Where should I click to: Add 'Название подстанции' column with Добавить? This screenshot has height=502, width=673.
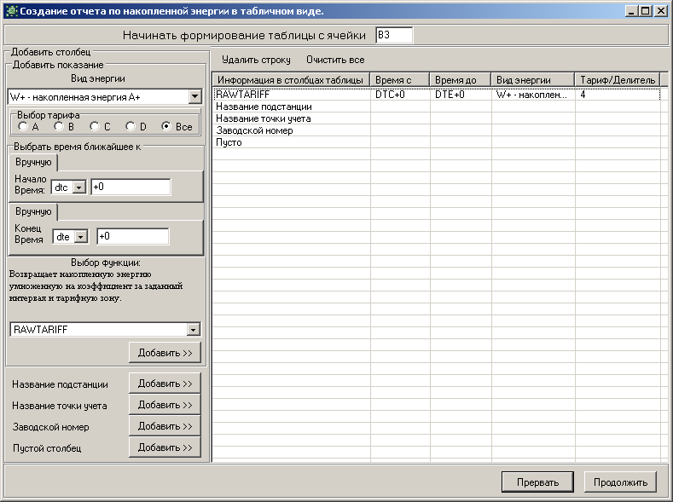tap(165, 384)
